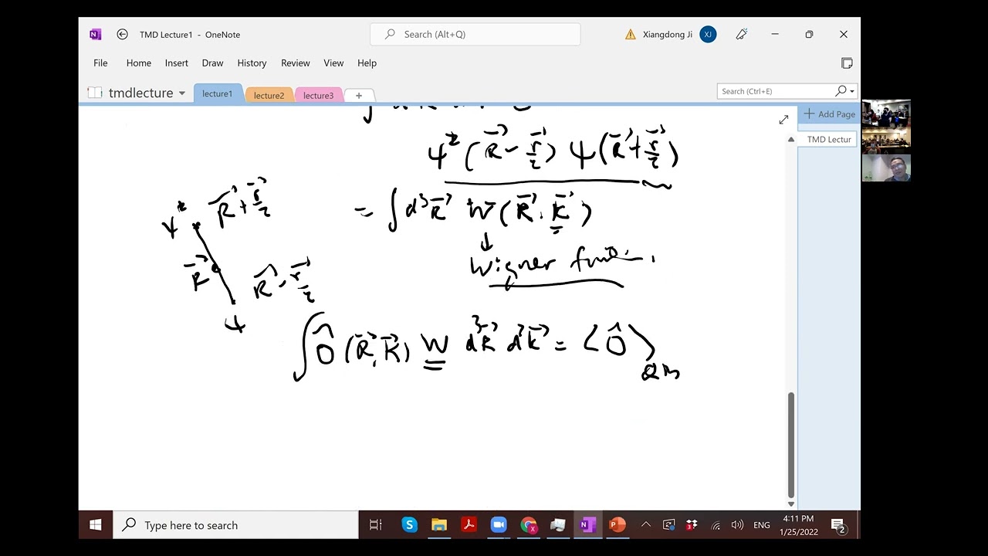Click the OneNote icon on the taskbar
The width and height of the screenshot is (988, 556).
587,525
